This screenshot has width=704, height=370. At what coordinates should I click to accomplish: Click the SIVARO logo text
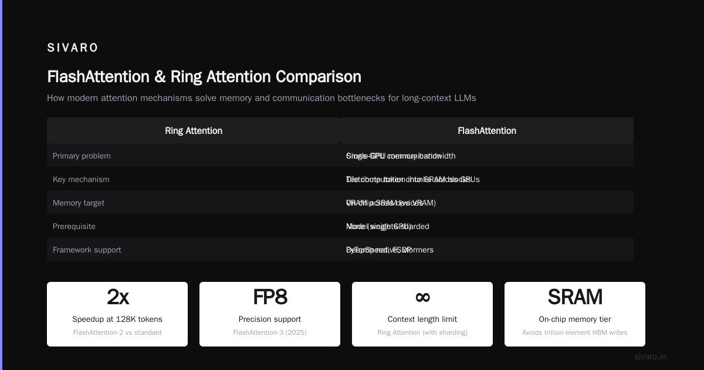(x=73, y=48)
